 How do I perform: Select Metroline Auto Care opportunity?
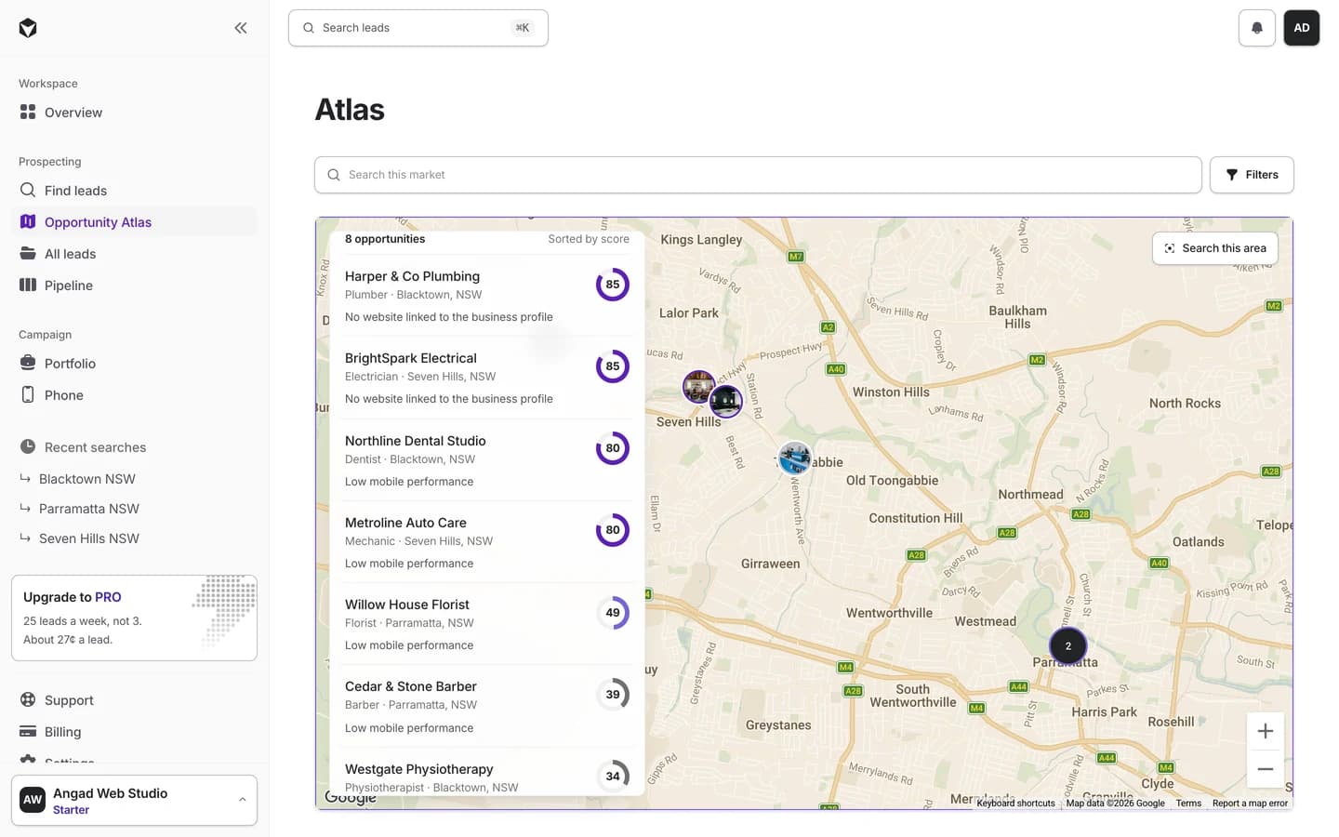[x=487, y=541]
